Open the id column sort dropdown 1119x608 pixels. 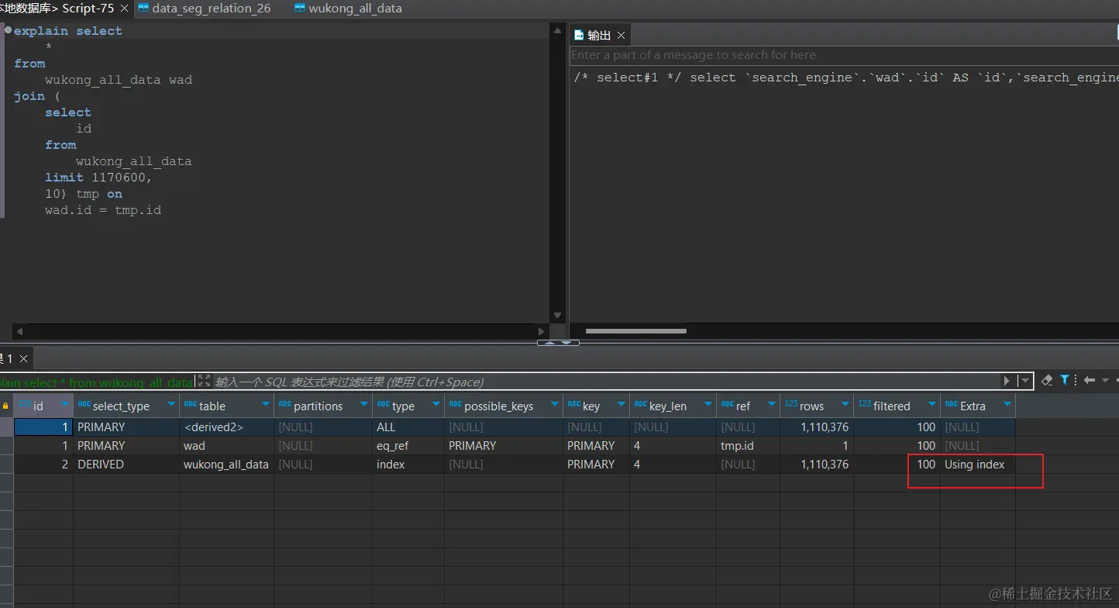pos(65,404)
